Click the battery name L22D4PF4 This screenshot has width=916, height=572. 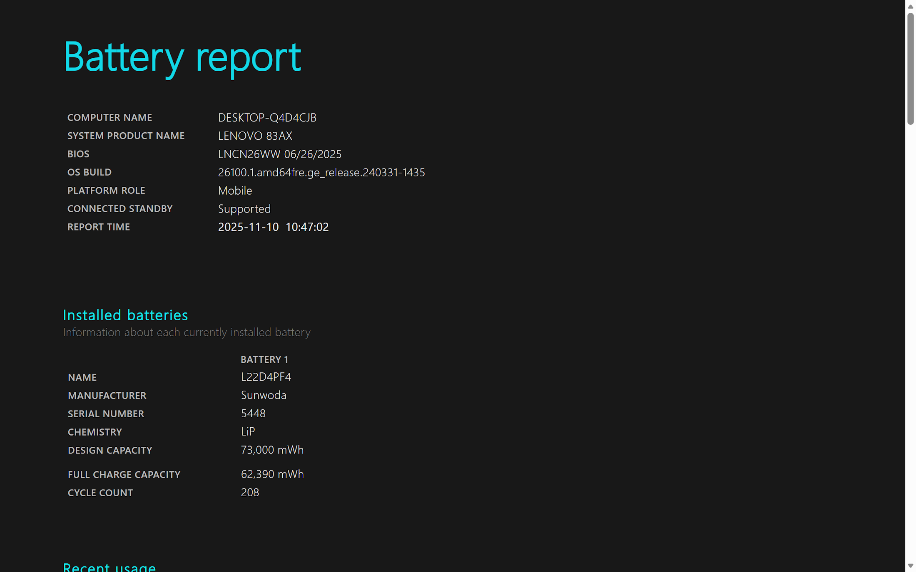click(266, 377)
